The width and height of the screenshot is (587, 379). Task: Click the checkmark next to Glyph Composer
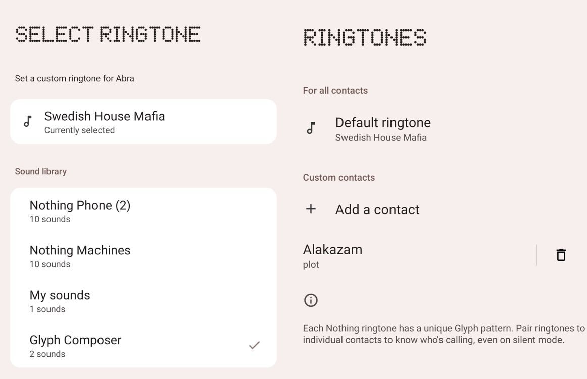255,345
